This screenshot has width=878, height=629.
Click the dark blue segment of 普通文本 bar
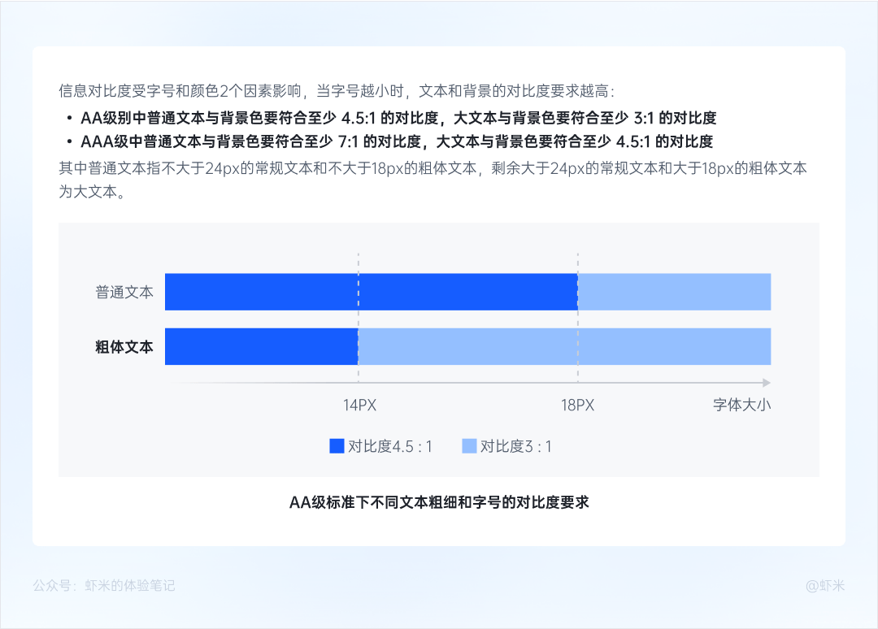[x=372, y=292]
